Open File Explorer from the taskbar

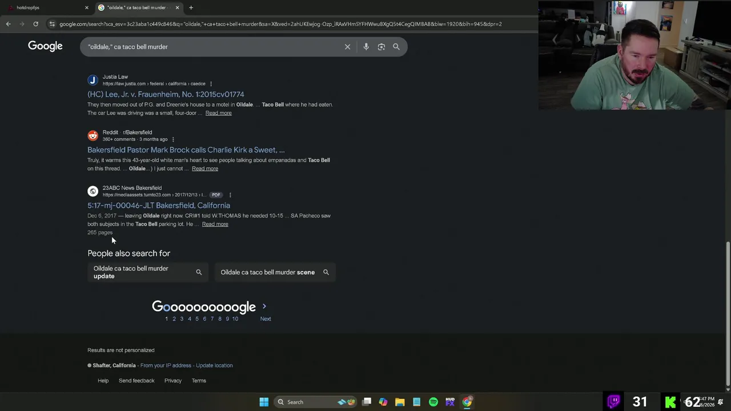click(x=400, y=402)
